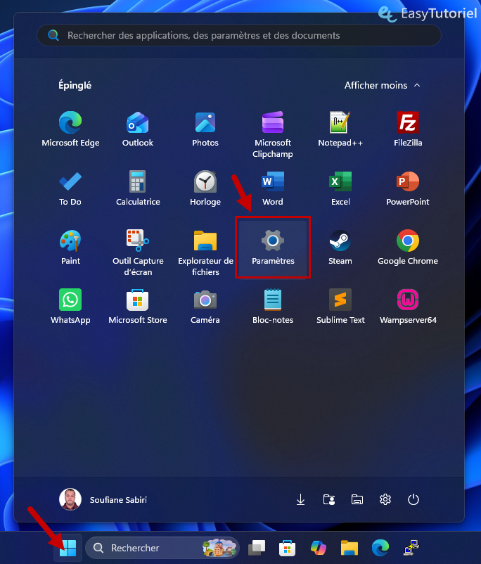This screenshot has height=564, width=481.
Task: Open pinned Microsoft Store tile
Action: point(138,307)
